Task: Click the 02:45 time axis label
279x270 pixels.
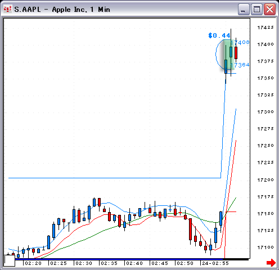Action: [x=160, y=263]
